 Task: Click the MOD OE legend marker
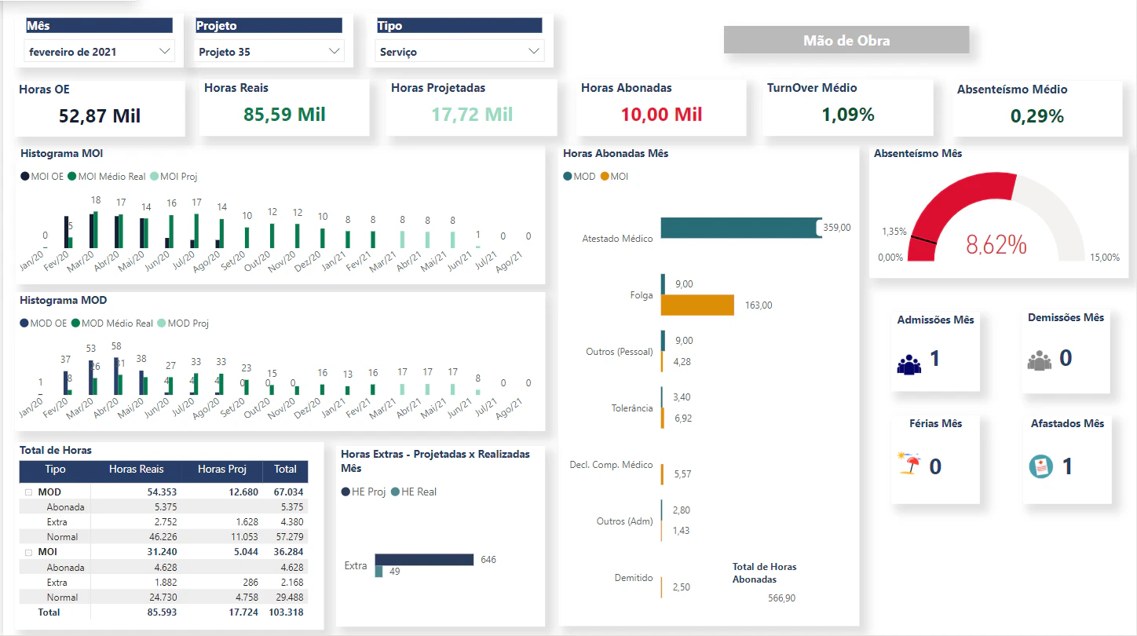point(25,323)
